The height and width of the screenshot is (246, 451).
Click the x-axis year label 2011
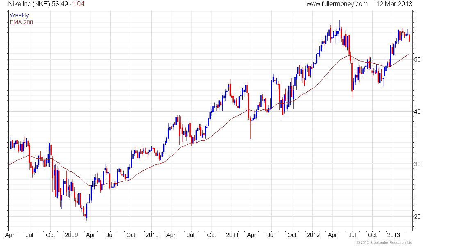point(232,235)
